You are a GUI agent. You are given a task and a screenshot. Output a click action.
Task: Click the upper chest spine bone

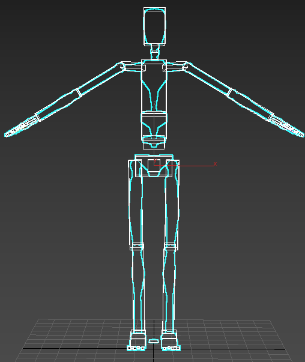click(x=154, y=85)
